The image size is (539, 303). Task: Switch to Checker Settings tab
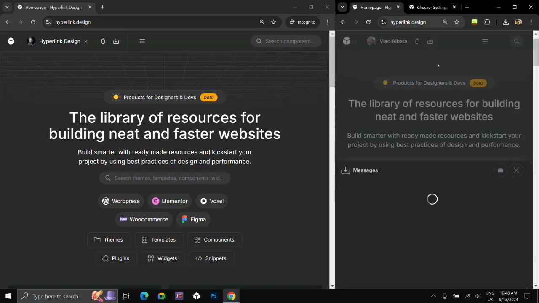432,7
